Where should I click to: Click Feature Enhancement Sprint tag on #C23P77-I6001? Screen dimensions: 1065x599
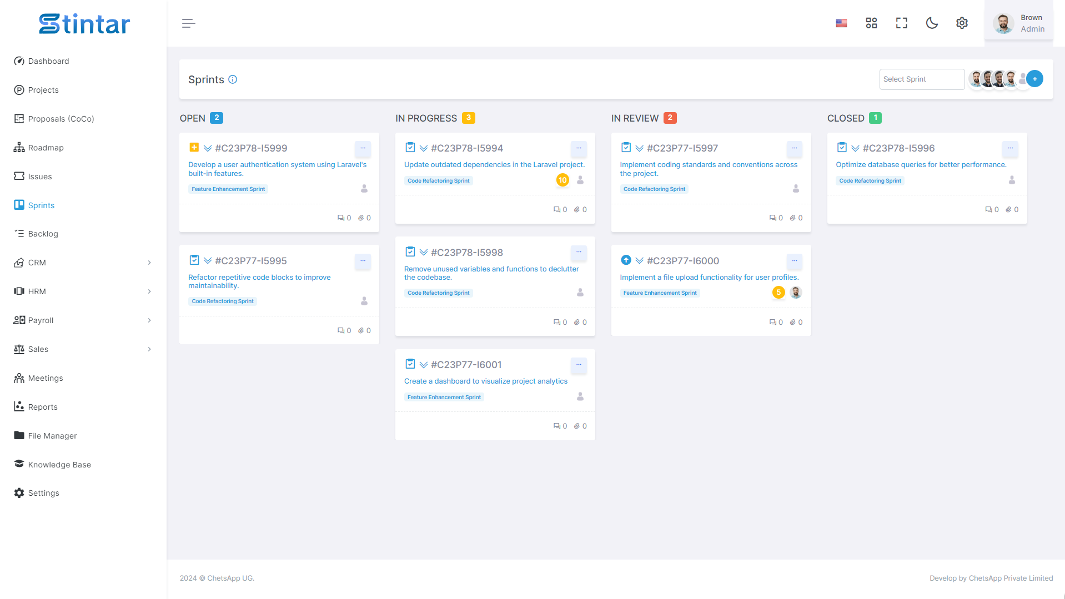[444, 397]
